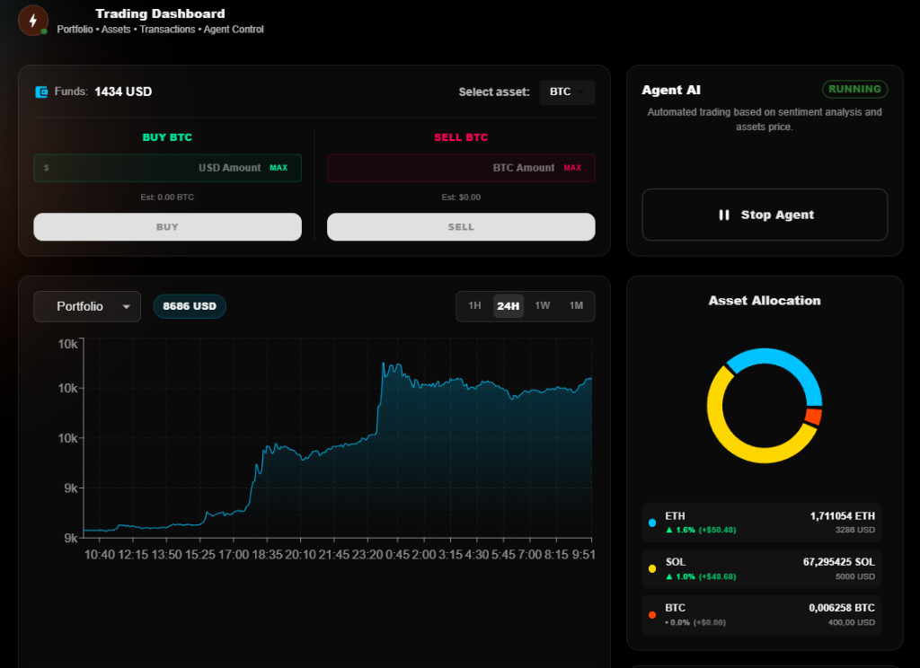Click the green up arrow for ETH
The image size is (920, 668).
pyautogui.click(x=668, y=530)
